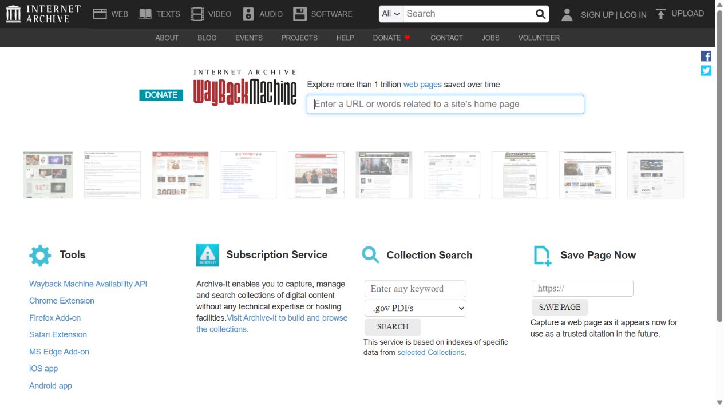Image resolution: width=724 pixels, height=407 pixels.
Task: Open the iOS app link
Action: (x=43, y=369)
